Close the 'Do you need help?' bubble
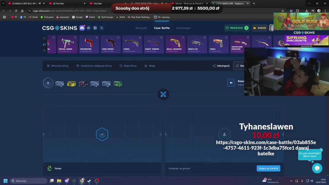Screen dimensions: 329x185 click(321, 150)
